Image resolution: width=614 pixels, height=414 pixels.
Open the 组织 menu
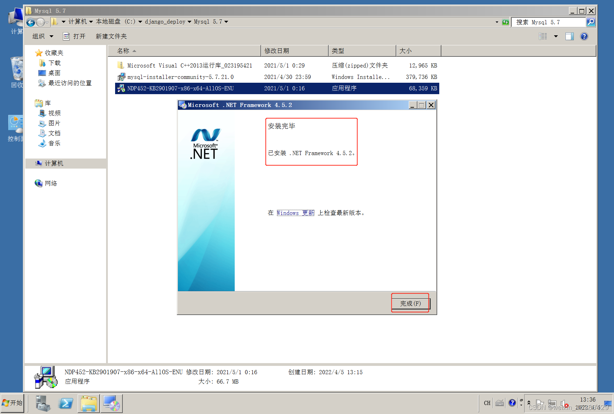pyautogui.click(x=43, y=36)
